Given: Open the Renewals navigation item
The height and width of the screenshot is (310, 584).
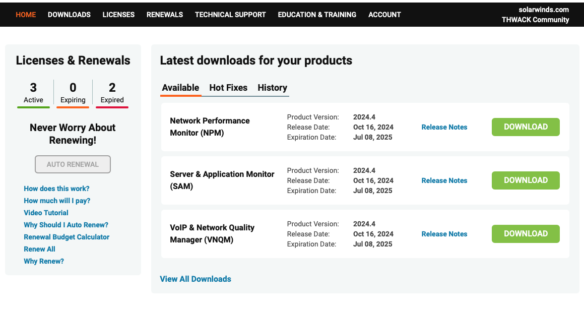Looking at the screenshot, I should [x=165, y=15].
